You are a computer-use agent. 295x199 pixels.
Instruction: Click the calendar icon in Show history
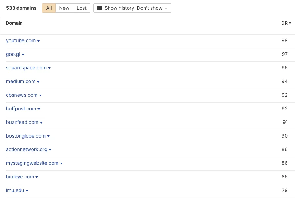(100, 8)
